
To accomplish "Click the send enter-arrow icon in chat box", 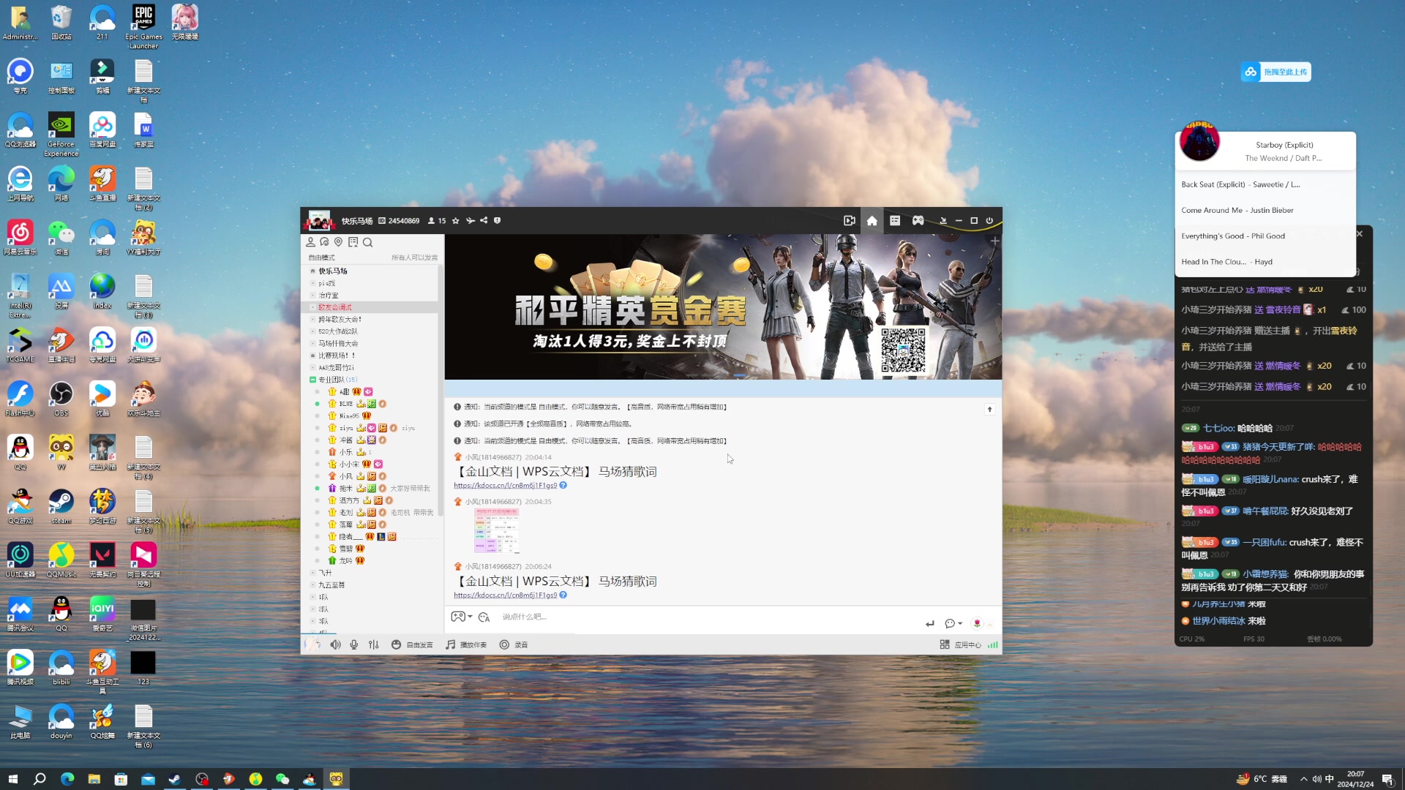I will point(930,623).
